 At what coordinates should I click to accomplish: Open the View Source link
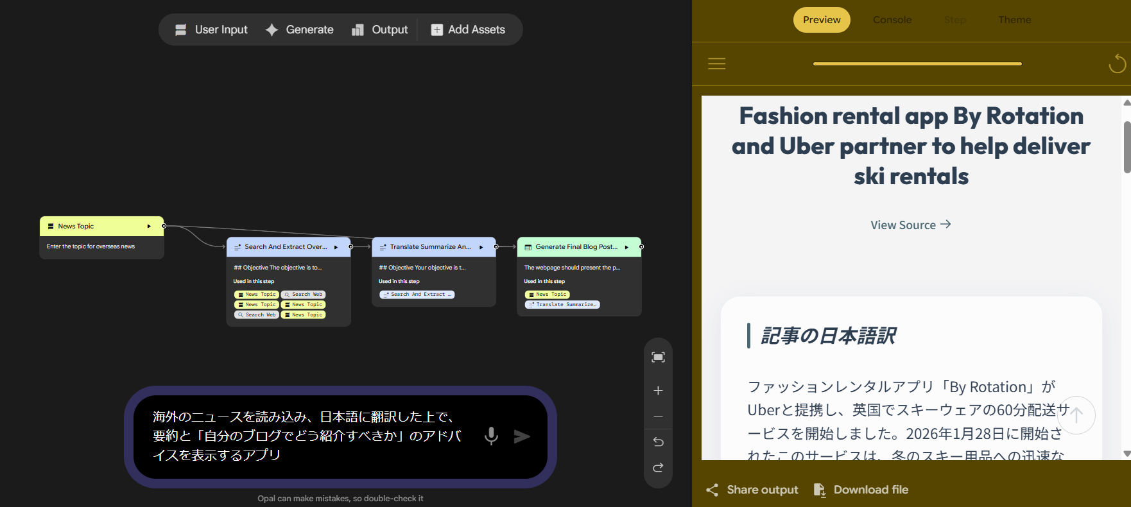[x=910, y=225]
